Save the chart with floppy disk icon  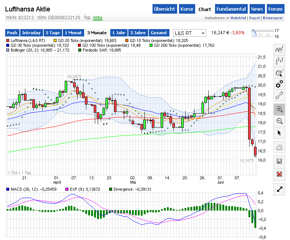click(x=280, y=161)
